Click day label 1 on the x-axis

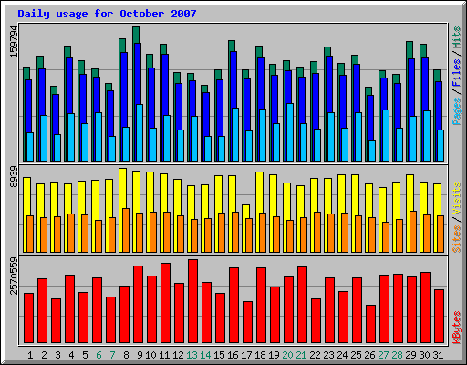[30, 355]
